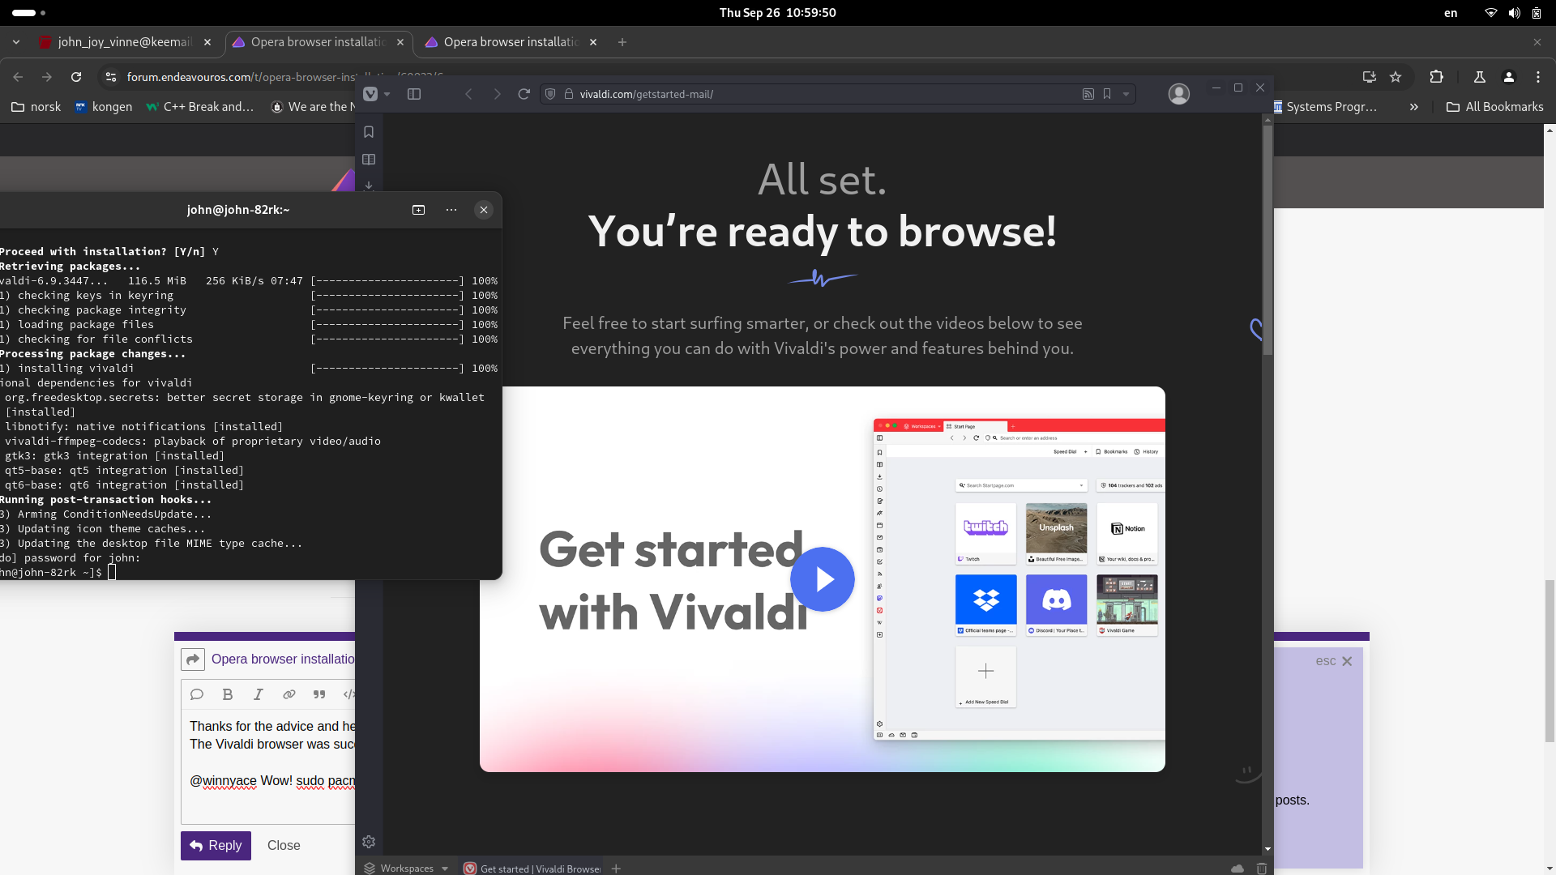Insert blockquote in reply editor
Screen dimensions: 1556x875
[319, 694]
